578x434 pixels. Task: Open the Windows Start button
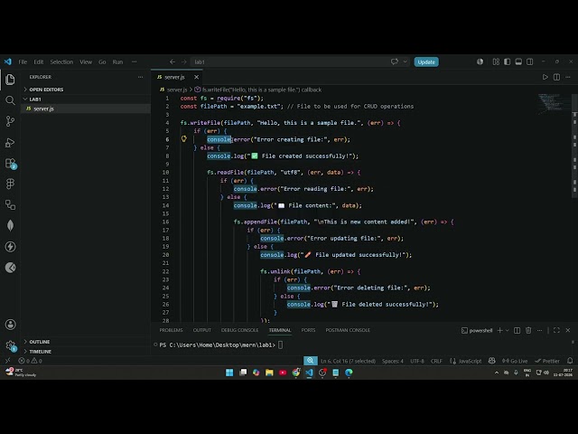pos(229,373)
